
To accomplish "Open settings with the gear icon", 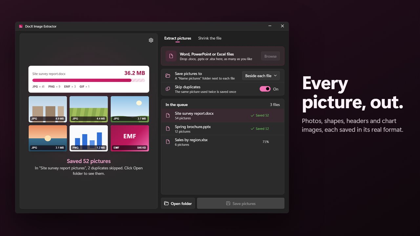I will point(151,40).
